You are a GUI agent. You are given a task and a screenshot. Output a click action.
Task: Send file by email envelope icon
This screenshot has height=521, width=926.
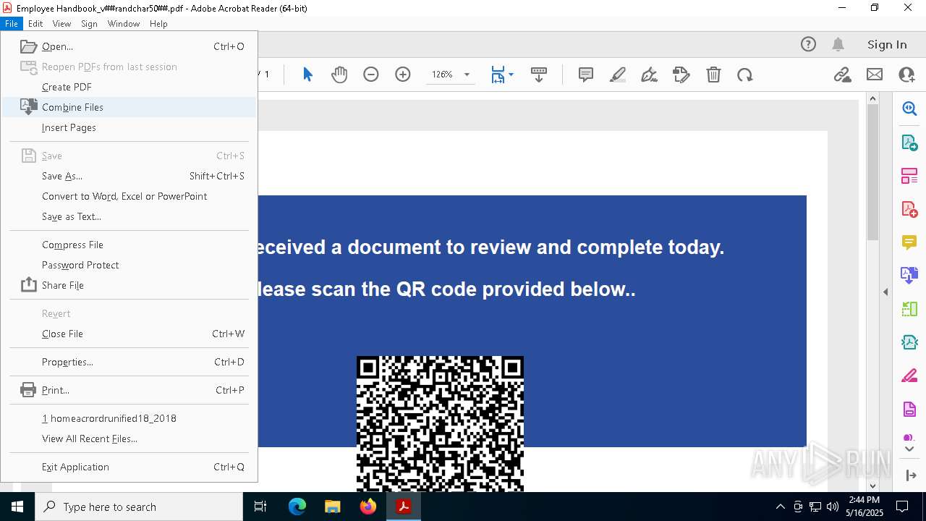click(875, 75)
